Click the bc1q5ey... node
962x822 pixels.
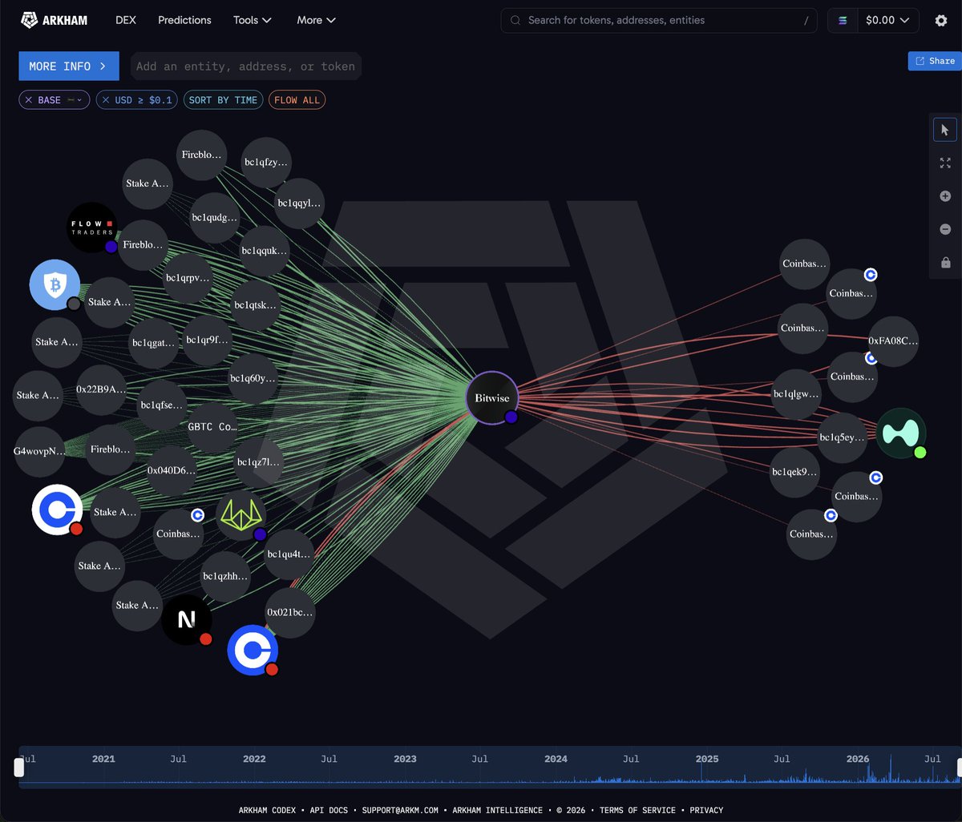pos(842,437)
